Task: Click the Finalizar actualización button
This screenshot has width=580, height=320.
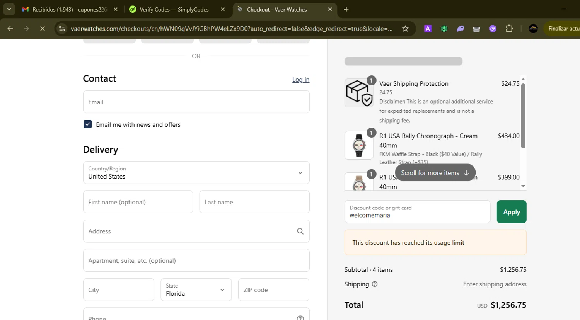Action: [562, 29]
